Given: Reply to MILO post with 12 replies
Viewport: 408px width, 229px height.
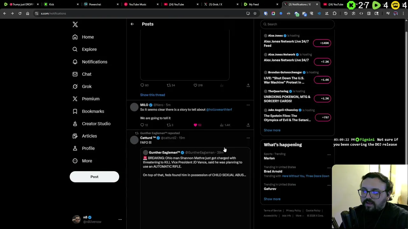Looking at the screenshot, I should click(144, 125).
